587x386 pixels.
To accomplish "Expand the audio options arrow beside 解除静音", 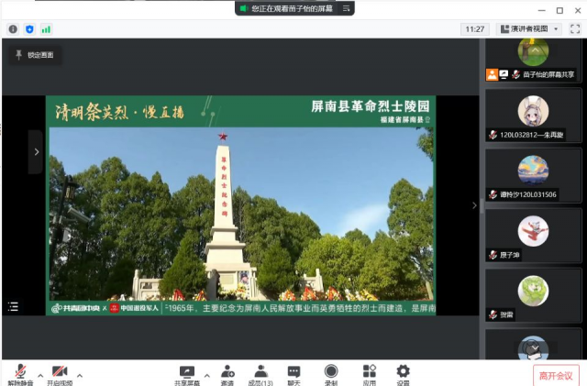I will pos(39,375).
